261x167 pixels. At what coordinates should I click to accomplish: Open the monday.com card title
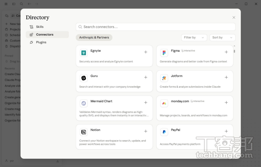click(x=180, y=101)
